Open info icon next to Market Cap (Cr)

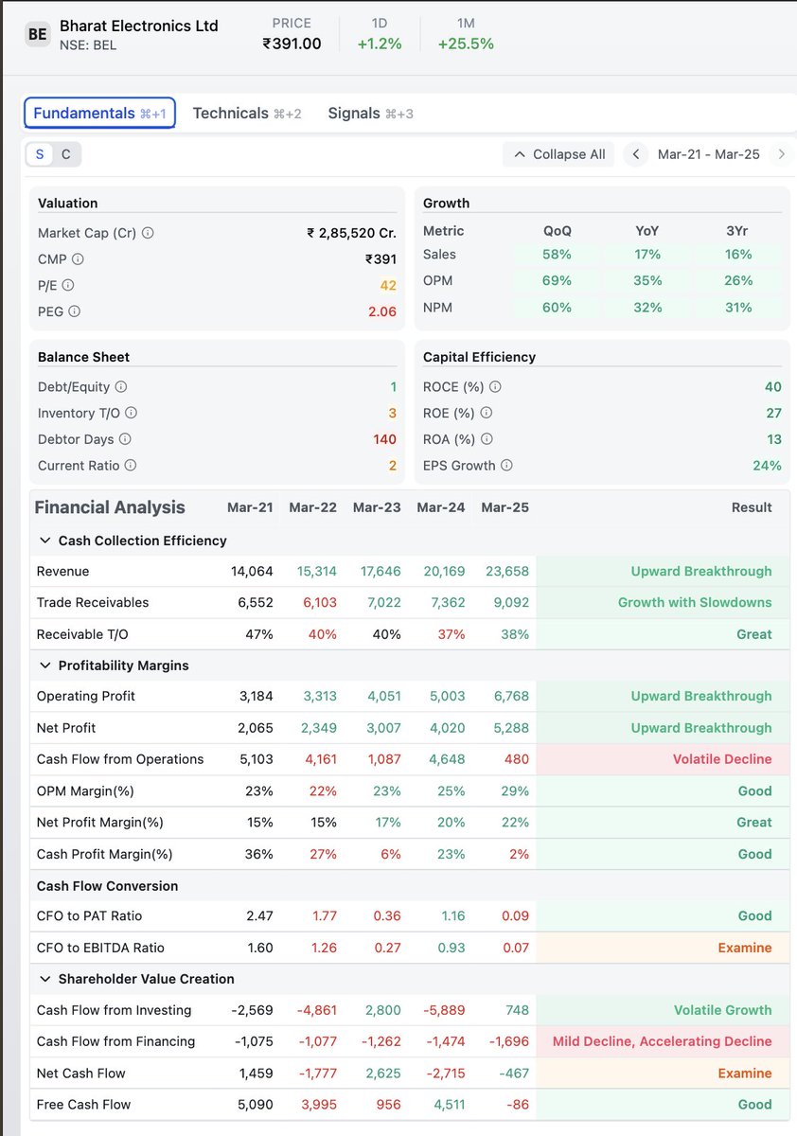tap(148, 233)
